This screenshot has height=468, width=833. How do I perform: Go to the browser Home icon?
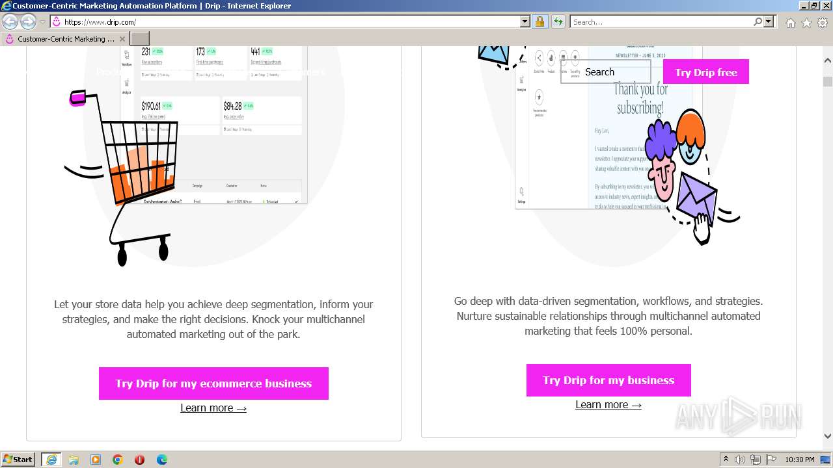pyautogui.click(x=790, y=23)
